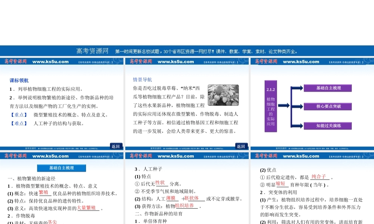Click the 高考资源网 top banner title

click(x=92, y=51)
